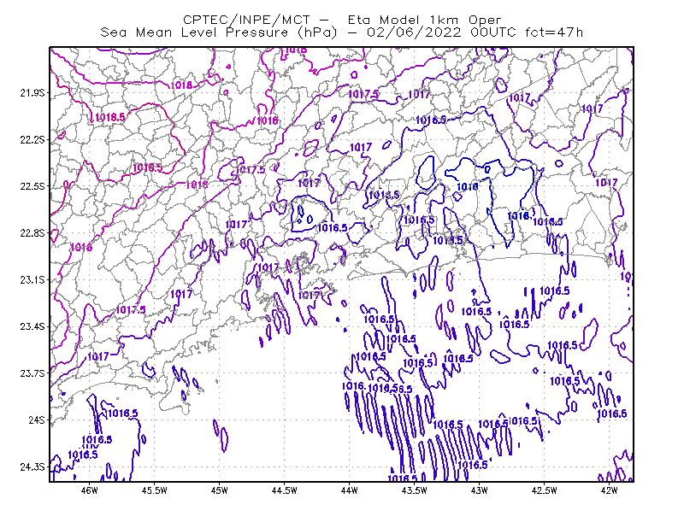Click the 44.5W longitude axis label
The width and height of the screenshot is (684, 528).
point(285,490)
